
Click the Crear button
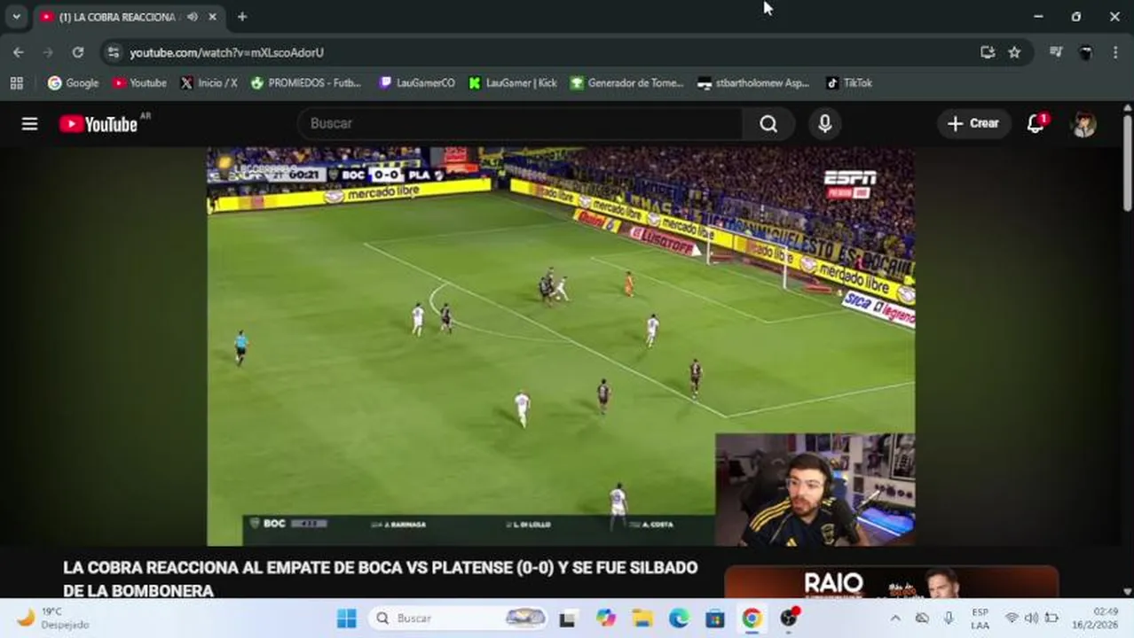click(x=973, y=124)
